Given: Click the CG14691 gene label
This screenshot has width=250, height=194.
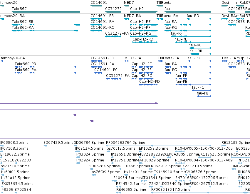Looking at the screenshot, I should (99, 3).
